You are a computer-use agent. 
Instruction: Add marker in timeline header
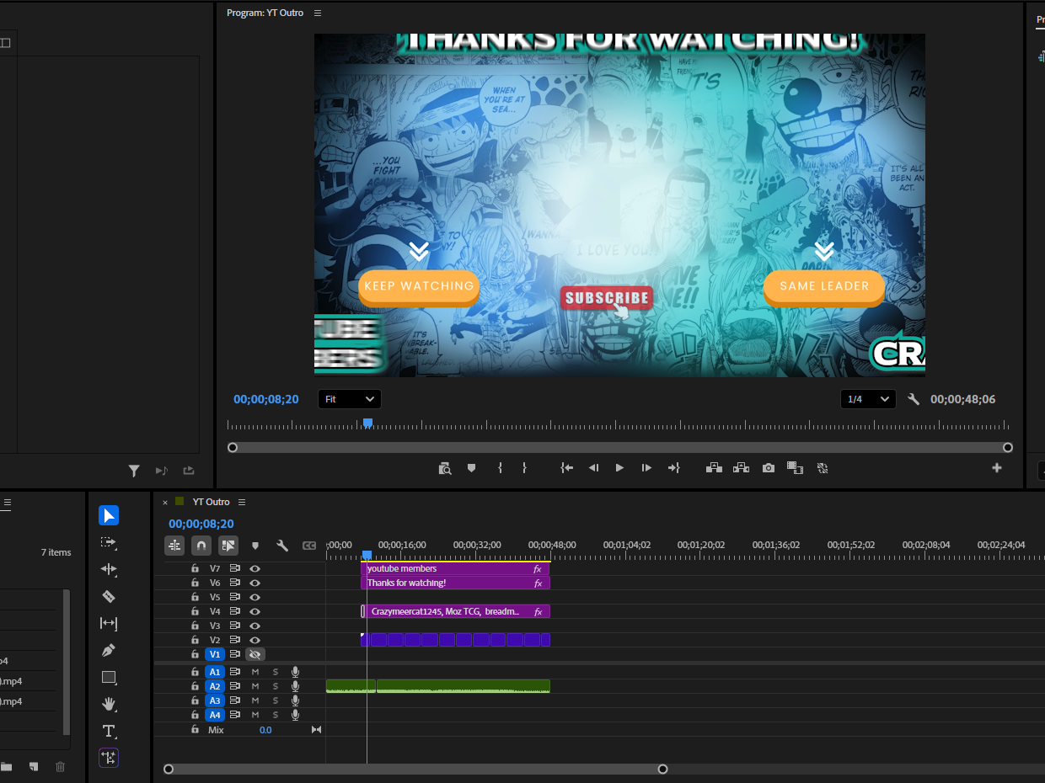point(255,546)
